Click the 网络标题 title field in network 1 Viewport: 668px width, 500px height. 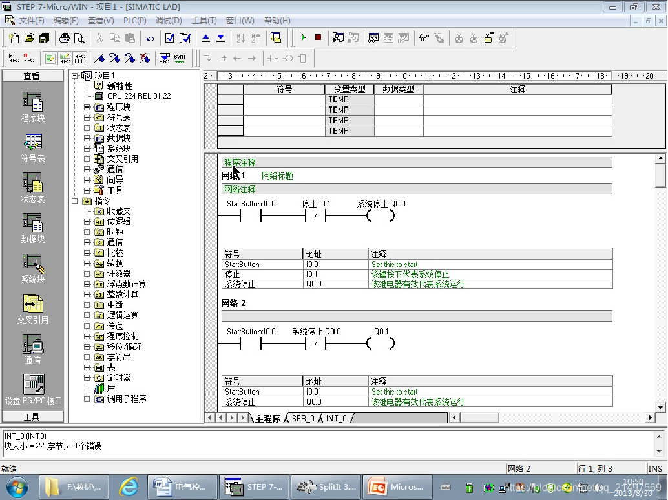point(277,175)
